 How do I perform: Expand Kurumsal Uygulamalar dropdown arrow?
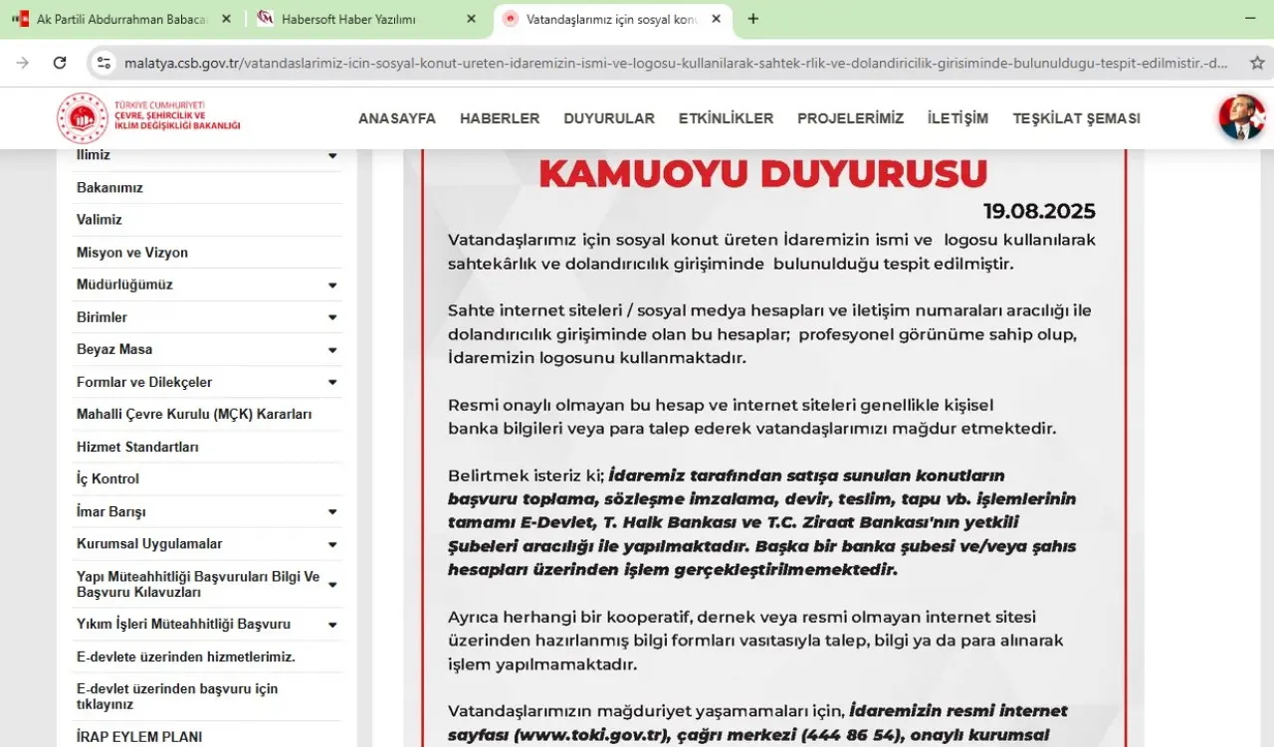click(332, 545)
